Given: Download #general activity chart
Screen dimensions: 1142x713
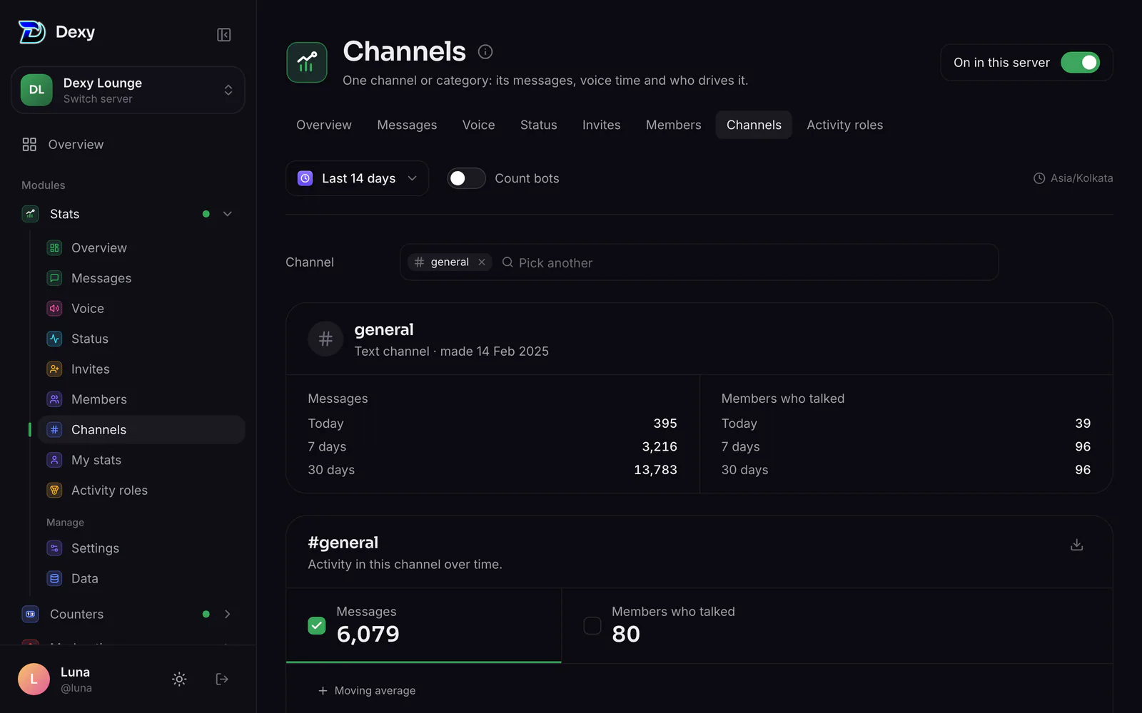Looking at the screenshot, I should point(1077,545).
